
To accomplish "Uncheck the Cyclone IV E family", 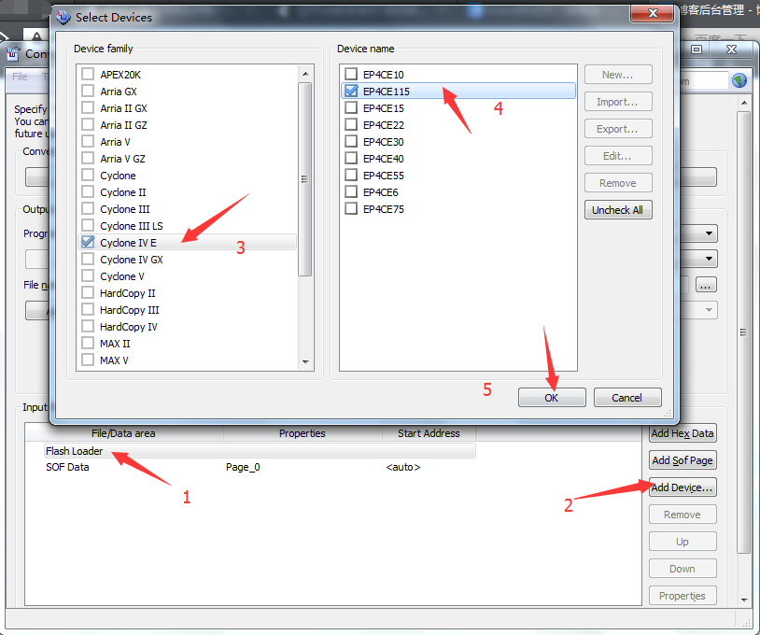I will click(88, 243).
